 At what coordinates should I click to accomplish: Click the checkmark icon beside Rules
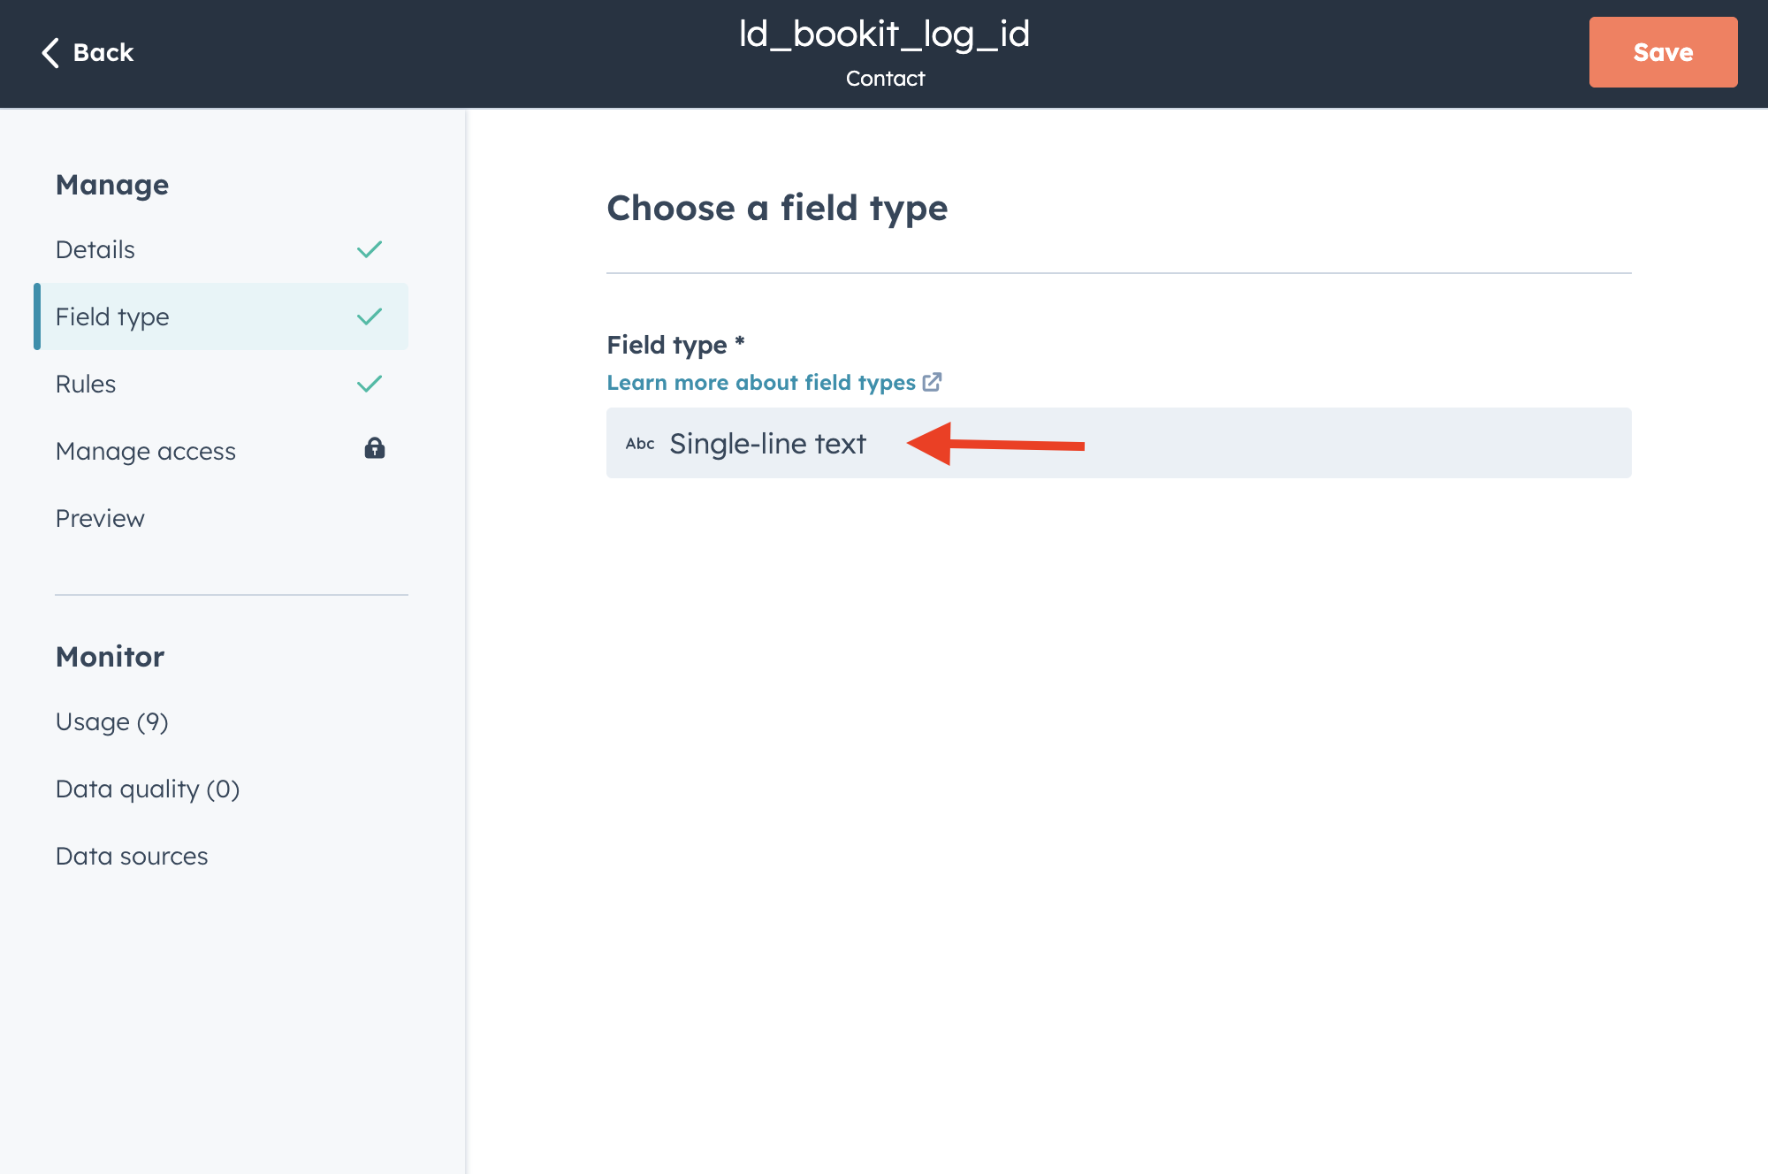click(370, 383)
